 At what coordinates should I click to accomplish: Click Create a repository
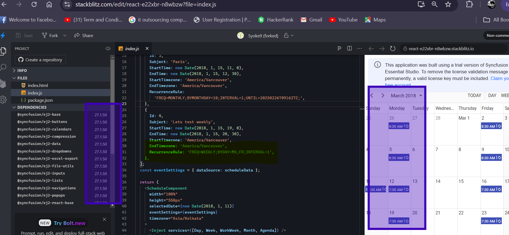(x=40, y=60)
